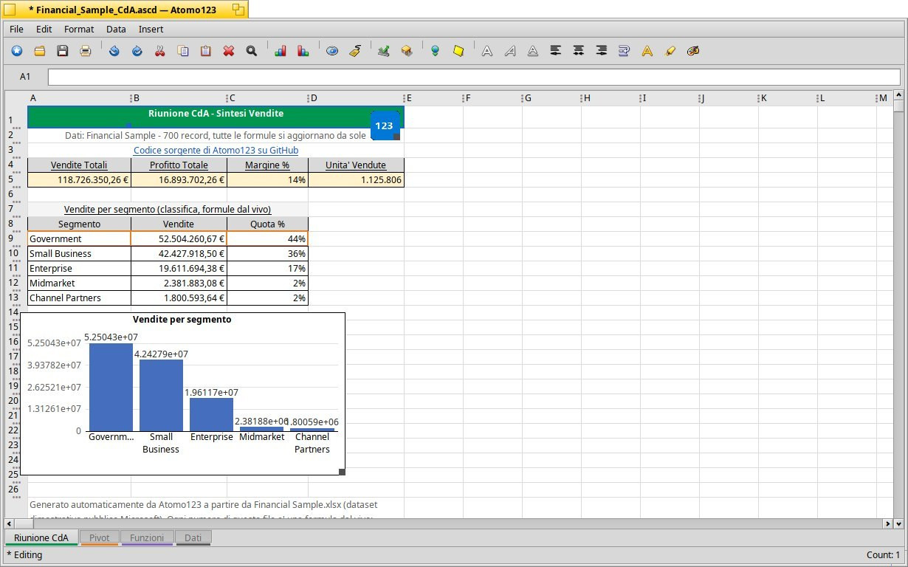Open the Insert menu
Screen dimensions: 908x567
(151, 29)
